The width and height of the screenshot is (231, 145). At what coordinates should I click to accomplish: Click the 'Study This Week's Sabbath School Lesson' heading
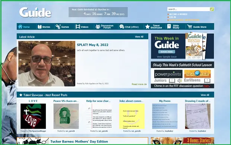pyautogui.click(x=183, y=65)
